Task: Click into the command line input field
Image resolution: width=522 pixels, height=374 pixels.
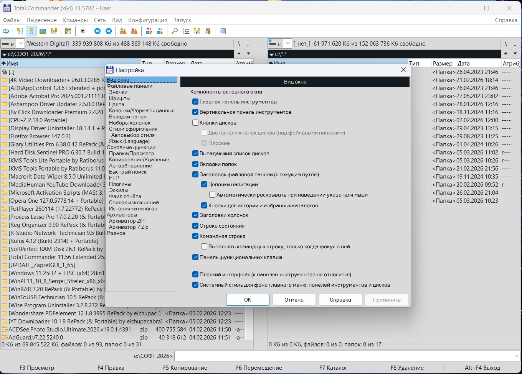Action: pyautogui.click(x=344, y=356)
